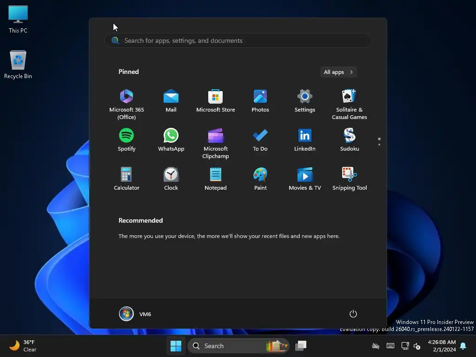Screen dimensions: 476x357
Task: Open Movies & TV
Action: coord(305,179)
